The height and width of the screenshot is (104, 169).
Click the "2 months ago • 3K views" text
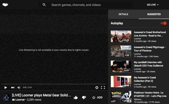click(x=145, y=41)
